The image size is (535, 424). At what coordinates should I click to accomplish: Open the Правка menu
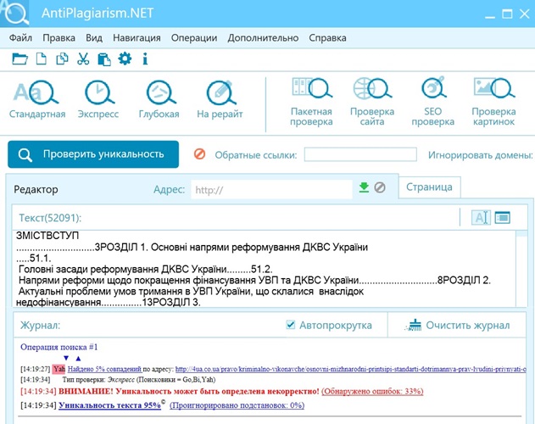pos(59,37)
